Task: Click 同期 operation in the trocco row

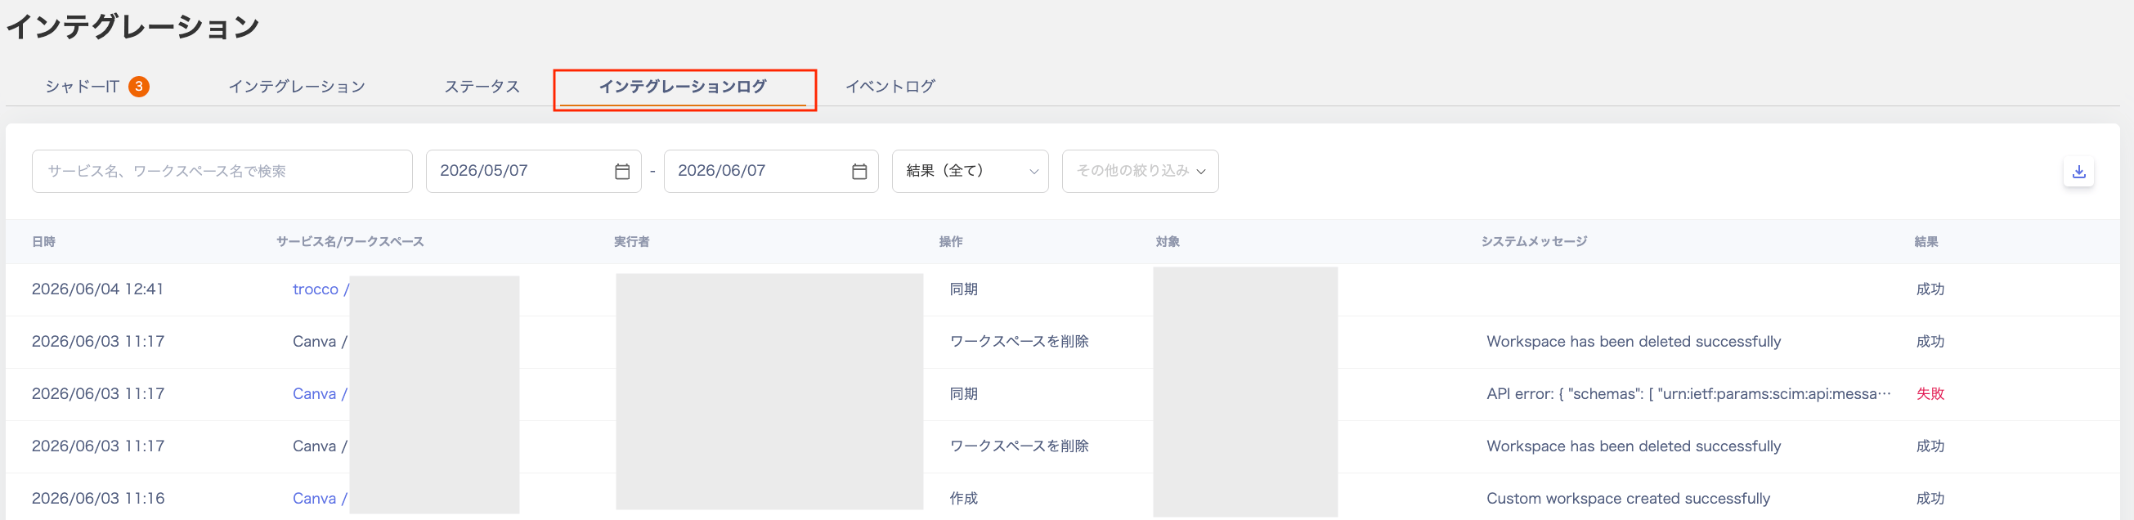Action: 963,289
